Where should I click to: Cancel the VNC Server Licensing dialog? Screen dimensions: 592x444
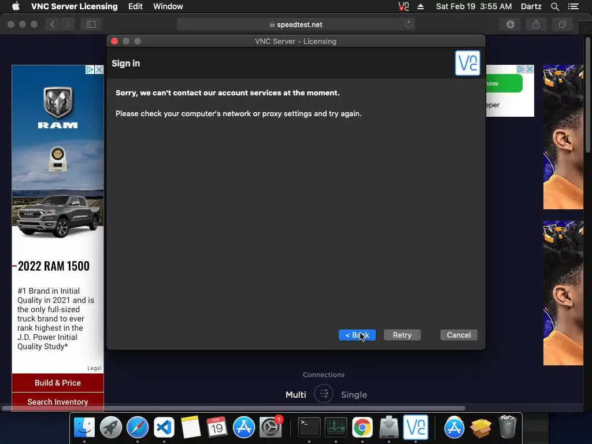point(458,335)
